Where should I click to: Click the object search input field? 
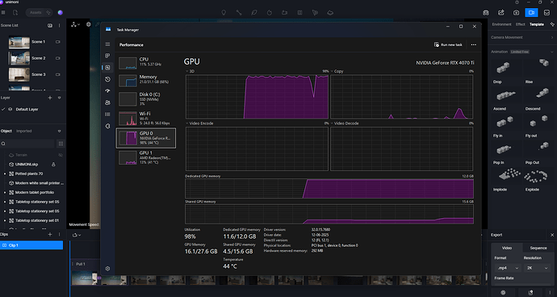point(27,144)
